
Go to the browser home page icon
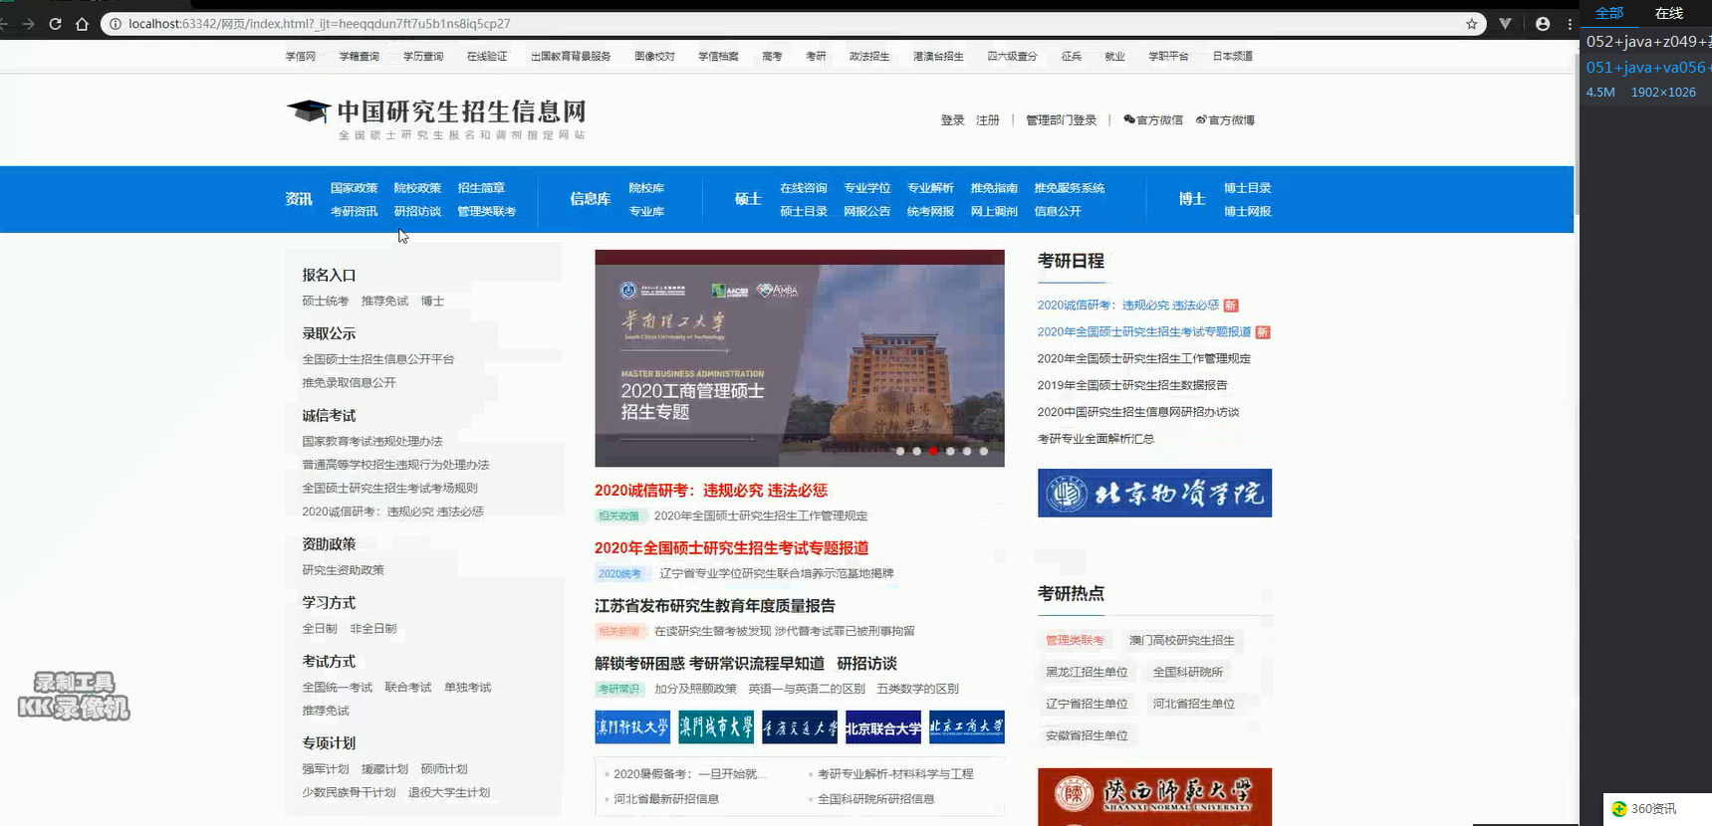click(x=82, y=24)
